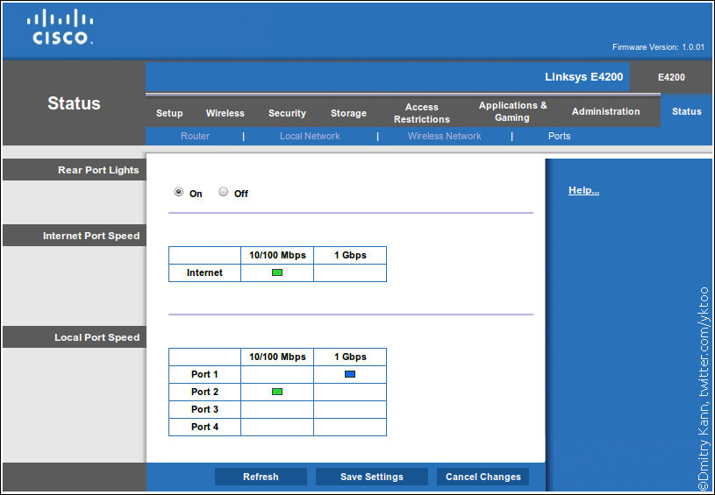715x495 pixels.
Task: Click 10/100 Mbps header in Local Port table
Action: pyautogui.click(x=277, y=357)
